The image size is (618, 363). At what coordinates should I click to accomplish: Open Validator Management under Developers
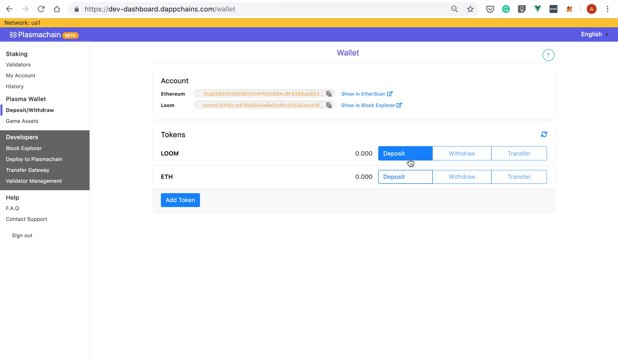coord(34,181)
